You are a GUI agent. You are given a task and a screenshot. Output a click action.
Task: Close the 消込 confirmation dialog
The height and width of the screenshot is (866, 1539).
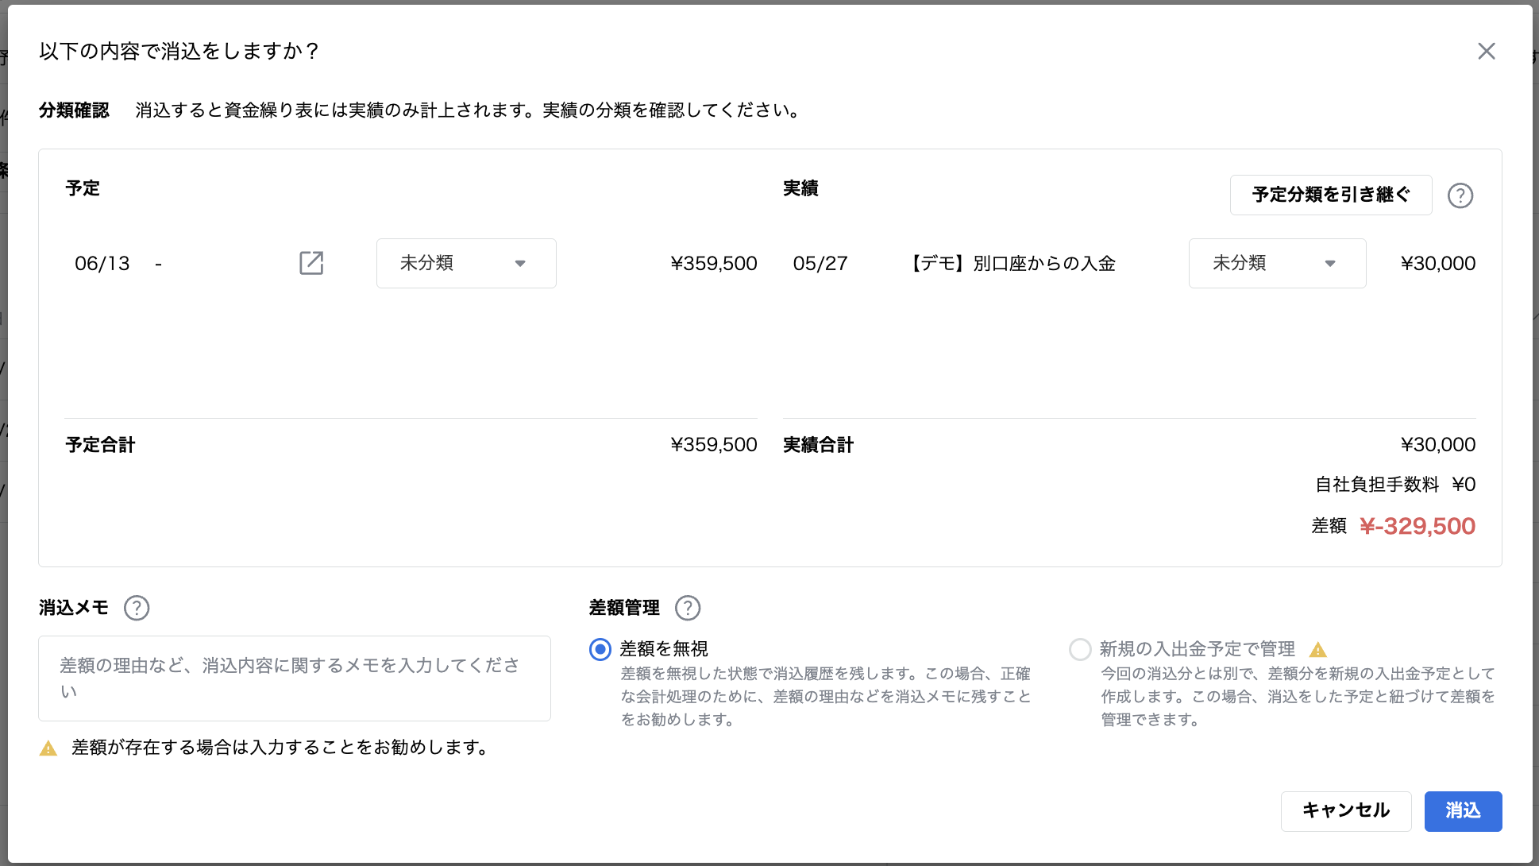point(1487,51)
